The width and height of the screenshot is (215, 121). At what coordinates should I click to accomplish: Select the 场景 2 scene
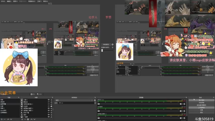pyautogui.click(x=10, y=108)
